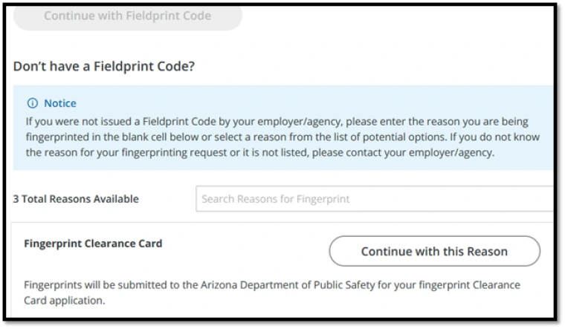565x329 pixels.
Task: Click the blue Notice label text
Action: (60, 103)
